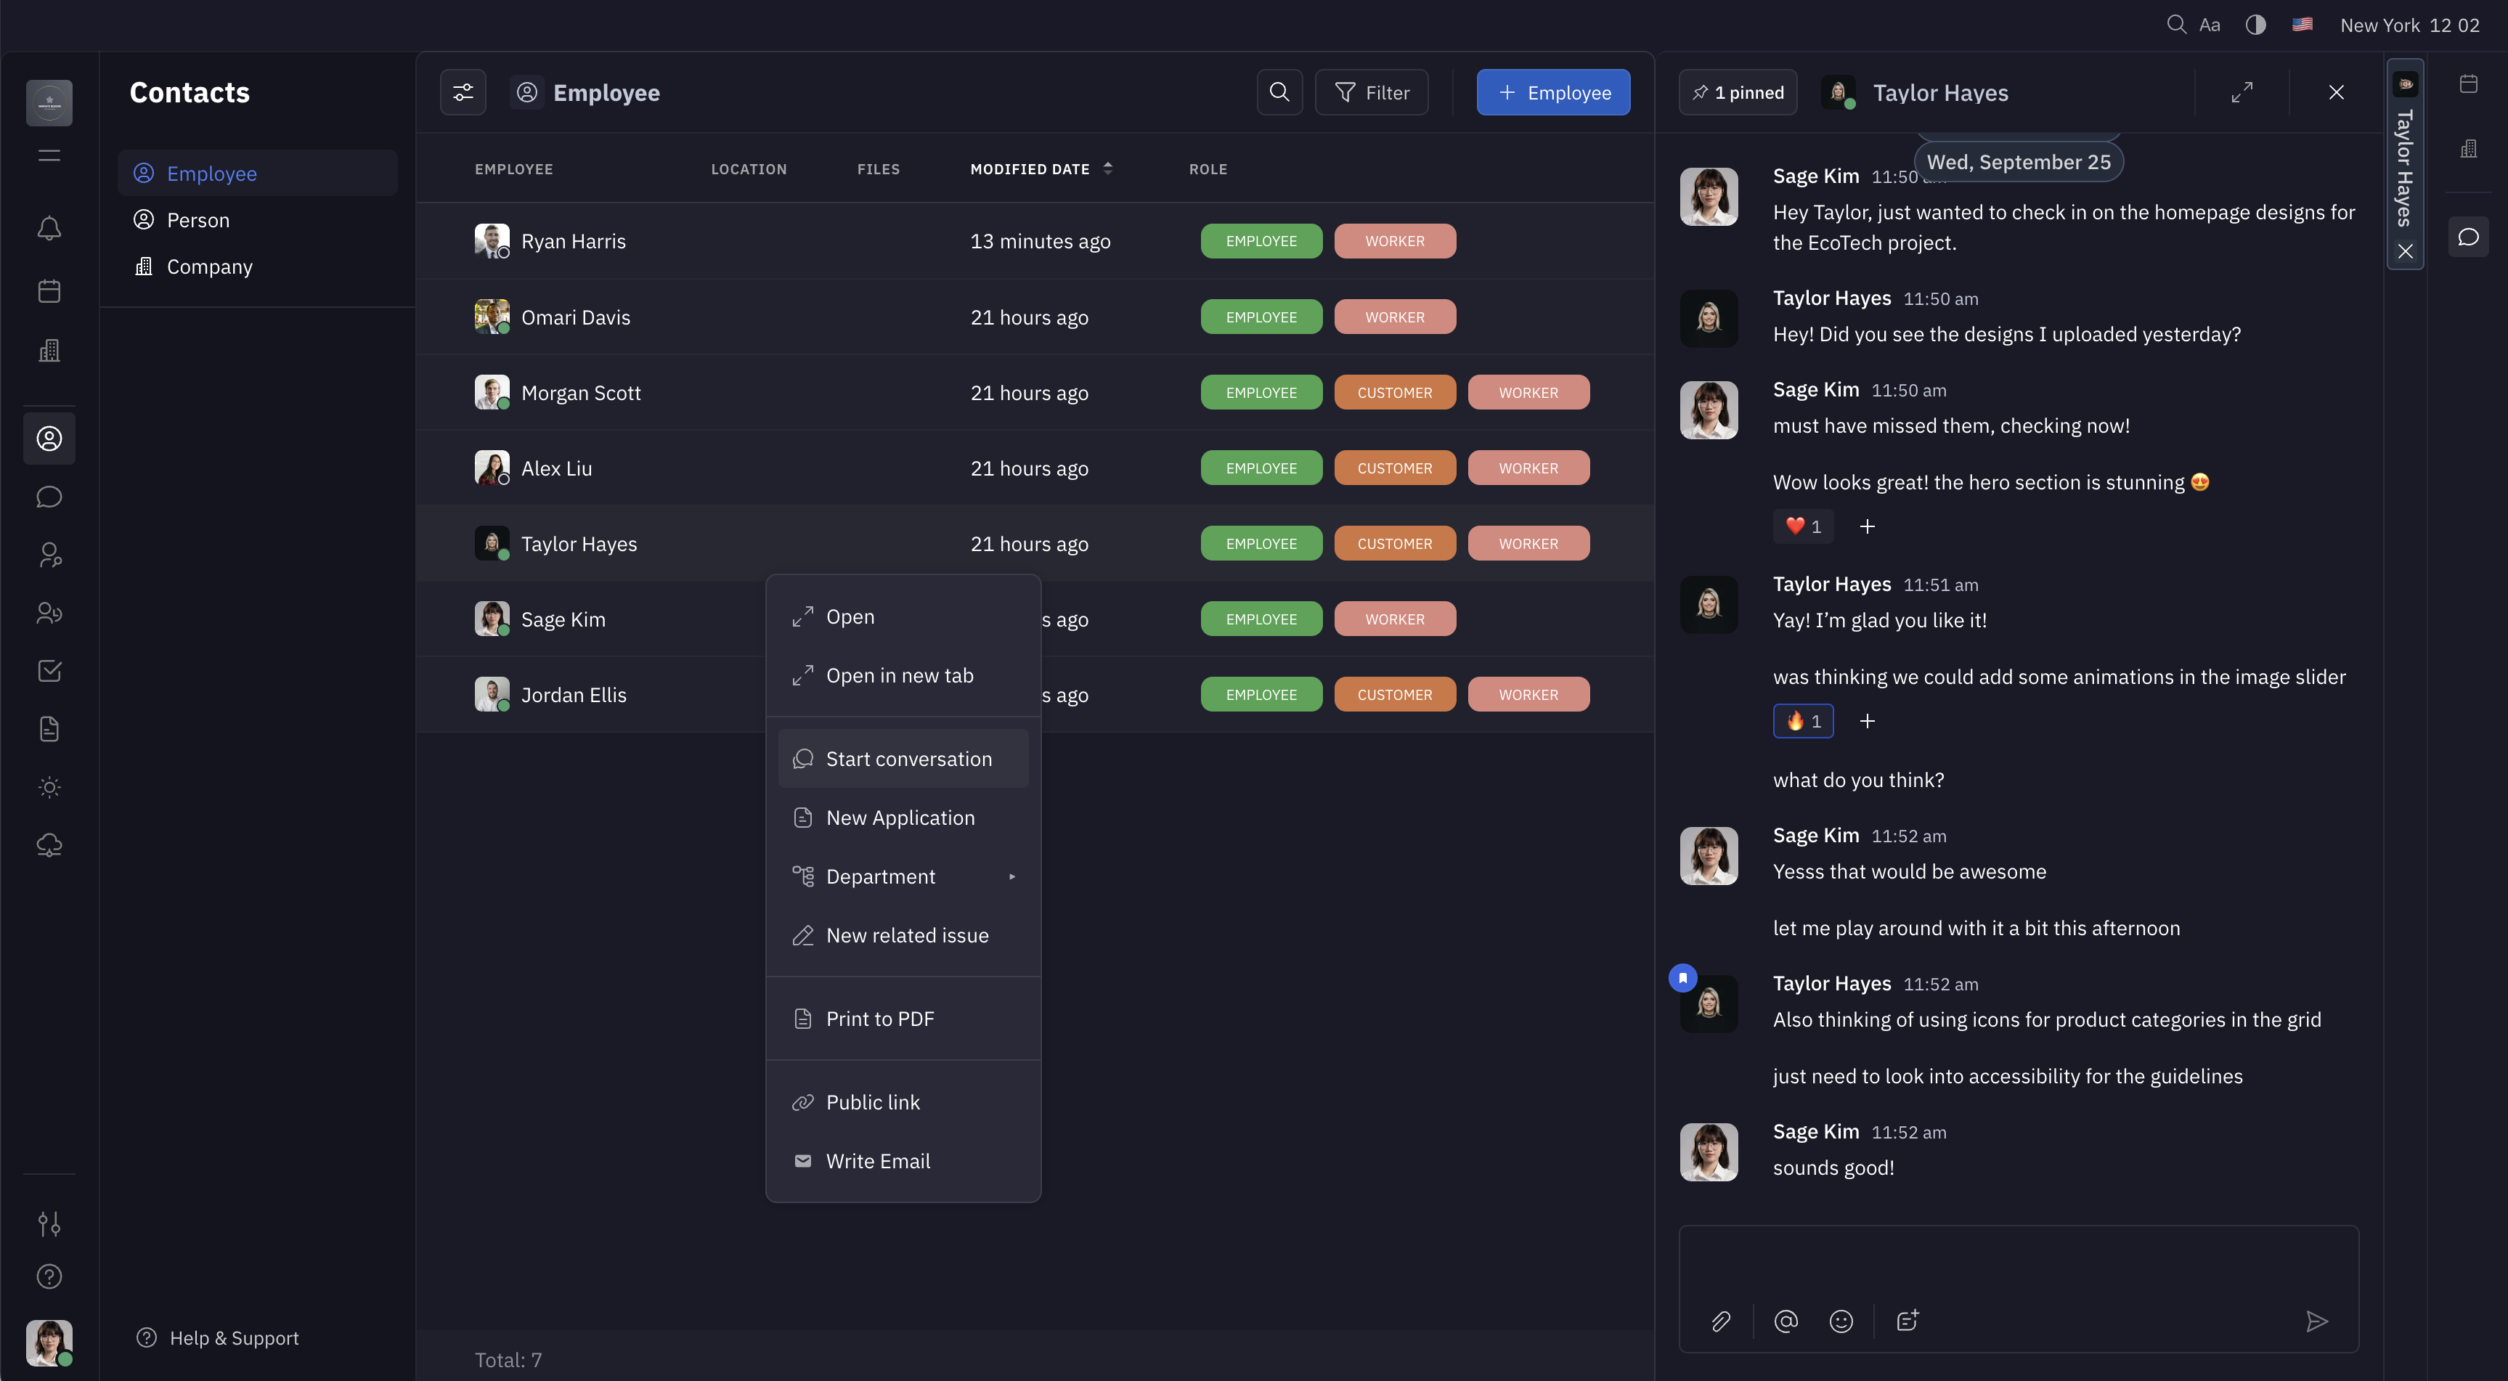Toggle the dark/light theme icon in top bar
2508x1381 pixels.
(x=2255, y=25)
